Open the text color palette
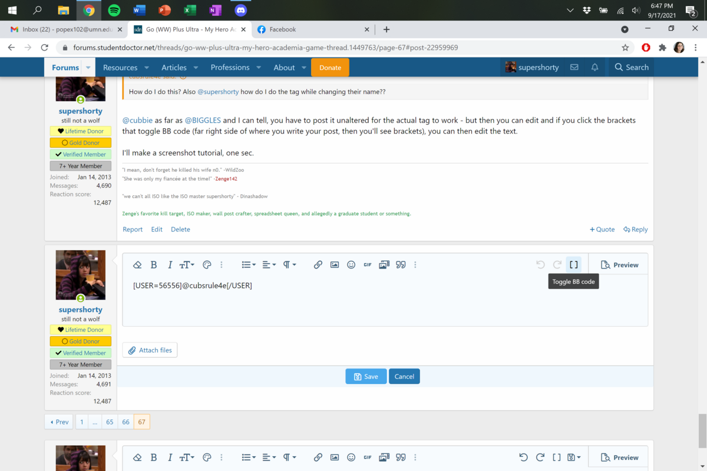707x471 pixels. click(x=207, y=265)
